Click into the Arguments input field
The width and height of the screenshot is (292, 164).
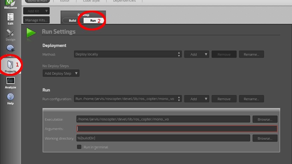coord(177,129)
